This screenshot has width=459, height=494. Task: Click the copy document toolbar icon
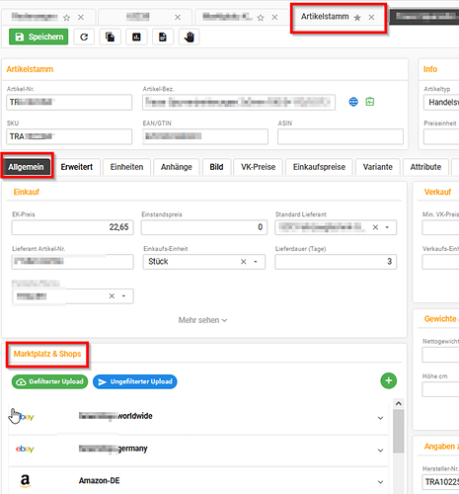pos(110,37)
